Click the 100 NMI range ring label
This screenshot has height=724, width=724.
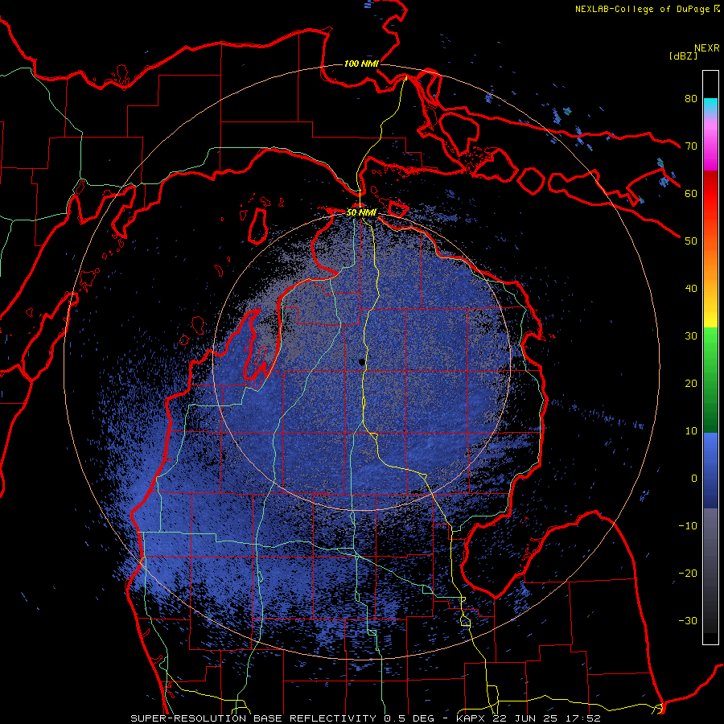(x=361, y=64)
